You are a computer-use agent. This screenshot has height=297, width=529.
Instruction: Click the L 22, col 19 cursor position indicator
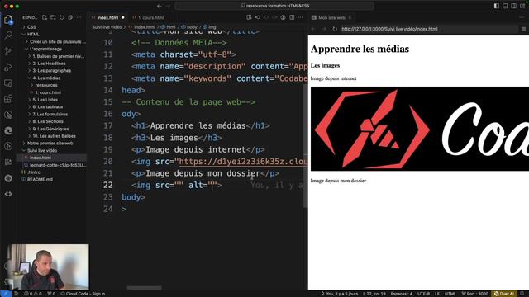pos(374,294)
